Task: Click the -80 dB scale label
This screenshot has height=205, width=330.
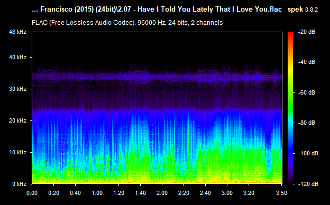Action: (x=307, y=123)
